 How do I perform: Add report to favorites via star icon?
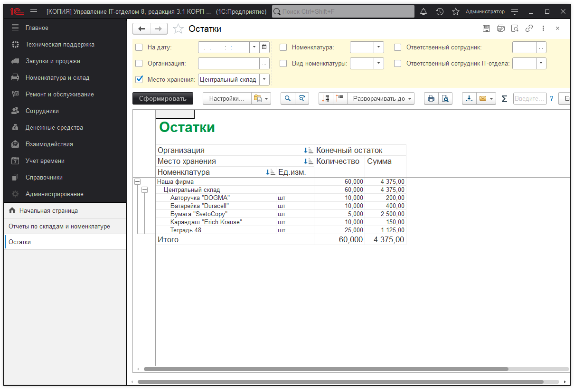click(178, 29)
